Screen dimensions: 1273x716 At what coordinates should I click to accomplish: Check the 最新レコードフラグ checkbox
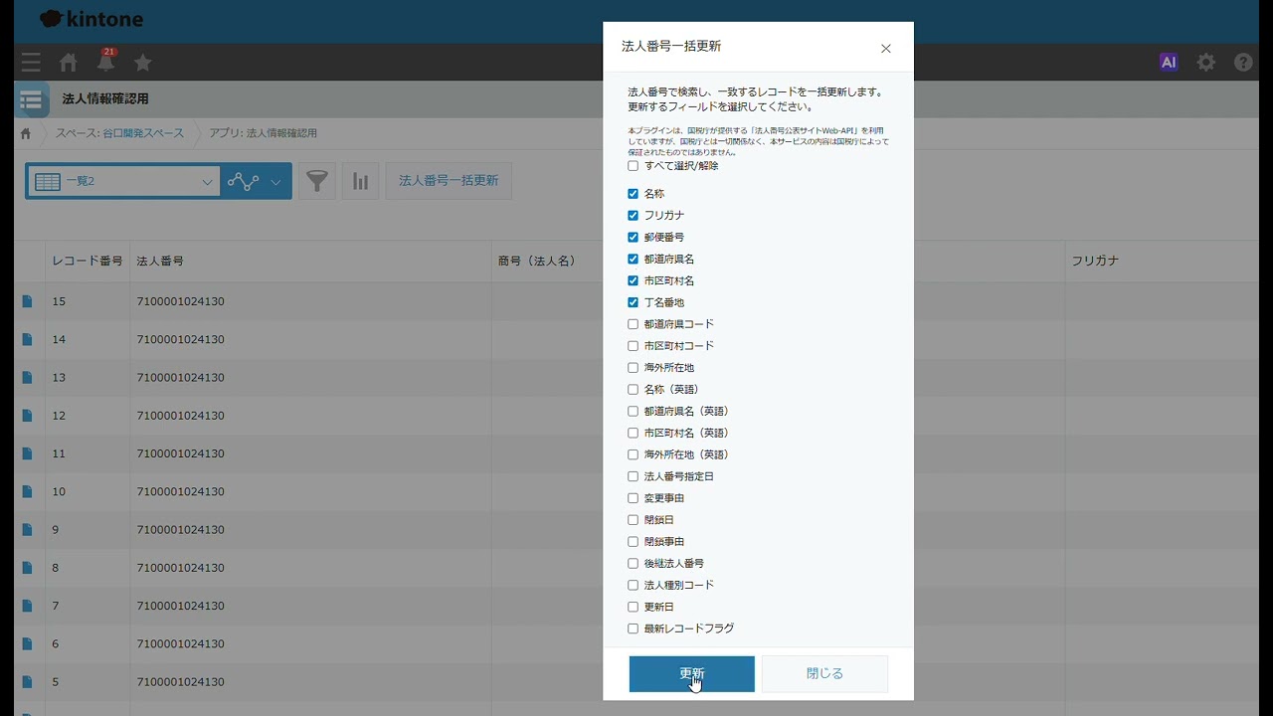point(633,628)
